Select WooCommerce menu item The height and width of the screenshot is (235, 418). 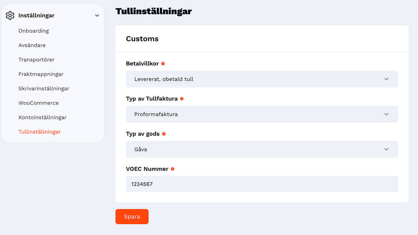coord(38,103)
